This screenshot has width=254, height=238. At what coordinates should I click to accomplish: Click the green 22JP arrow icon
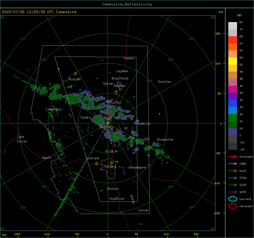pyautogui.click(x=233, y=185)
